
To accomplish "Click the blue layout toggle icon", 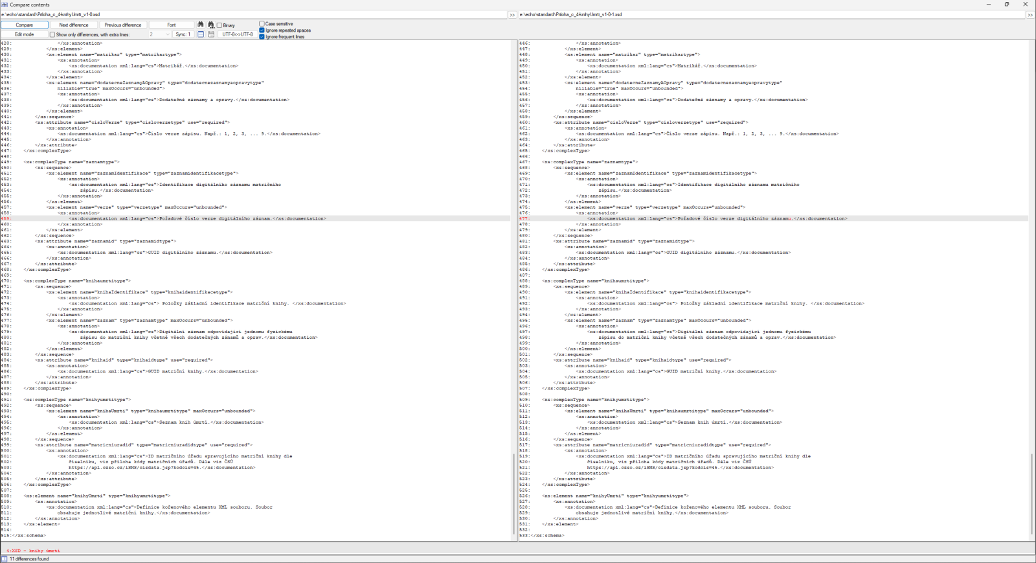I will pyautogui.click(x=201, y=34).
